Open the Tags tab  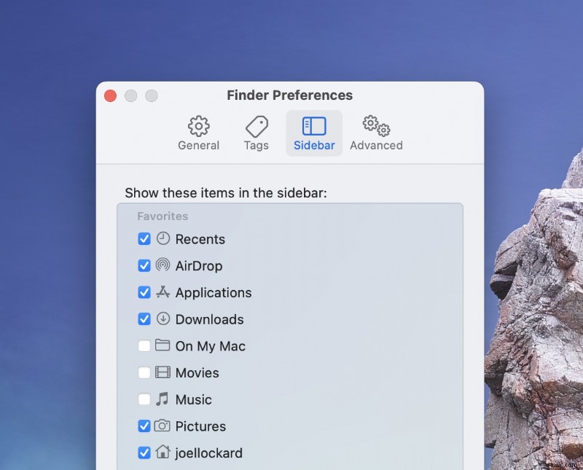click(256, 133)
